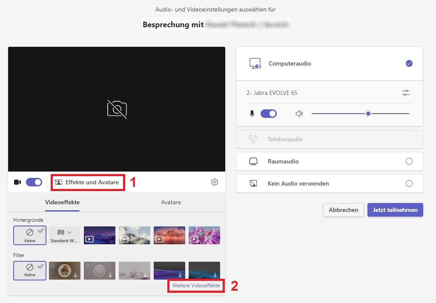436x303 pixels.
Task: Click the camera icon beside video toggle
Action: click(17, 182)
